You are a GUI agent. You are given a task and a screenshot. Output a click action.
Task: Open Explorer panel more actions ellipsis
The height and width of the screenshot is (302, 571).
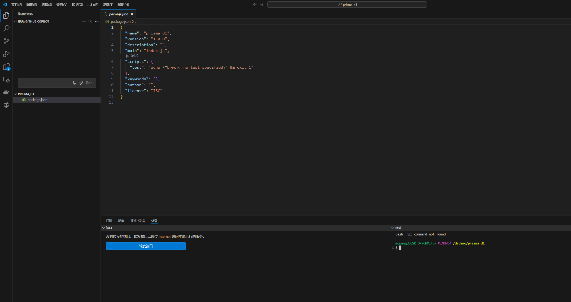[94, 14]
